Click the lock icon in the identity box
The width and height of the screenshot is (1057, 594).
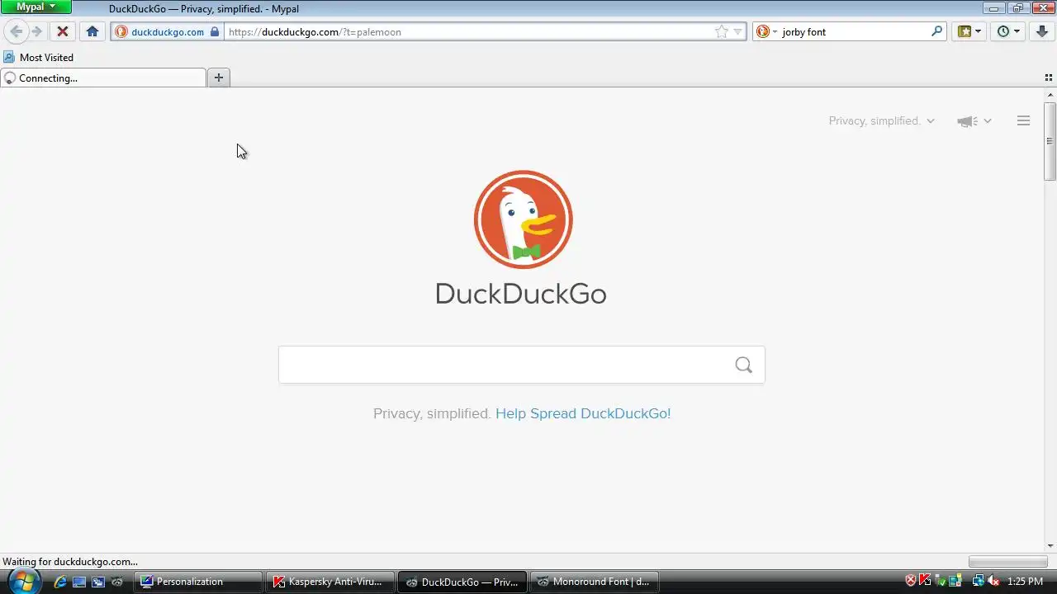click(215, 31)
